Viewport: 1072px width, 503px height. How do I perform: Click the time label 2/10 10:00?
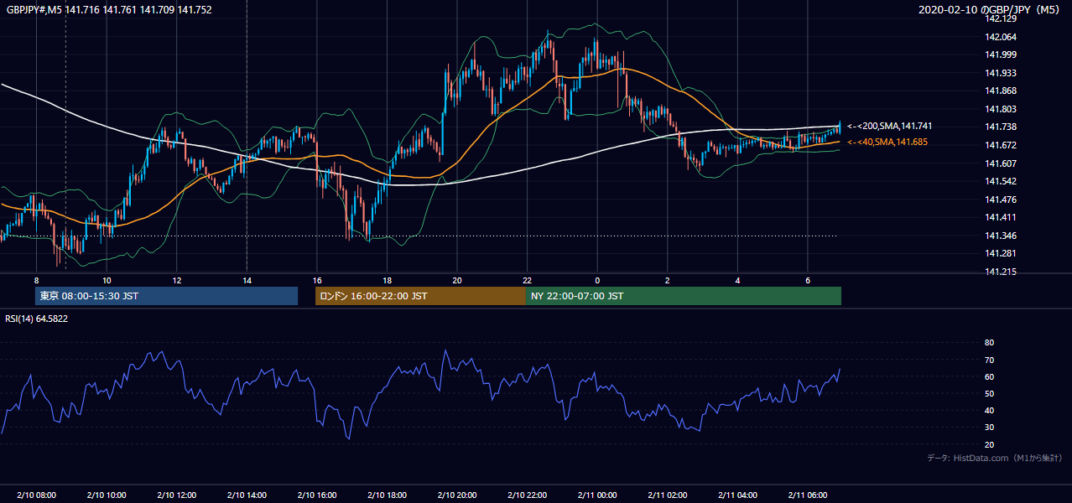pos(106,495)
